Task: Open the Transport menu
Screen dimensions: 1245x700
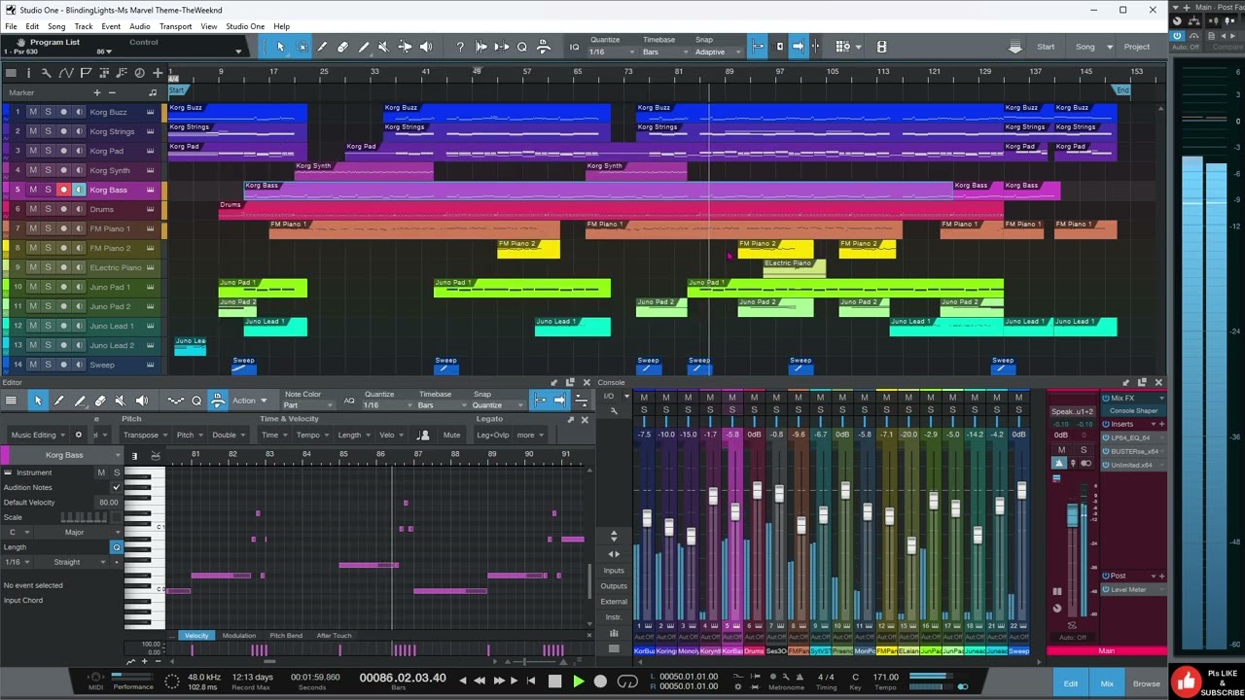Action: [175, 26]
